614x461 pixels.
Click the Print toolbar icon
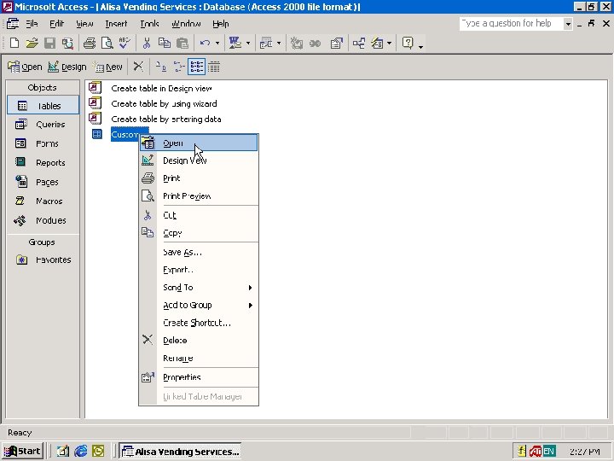pyautogui.click(x=90, y=44)
